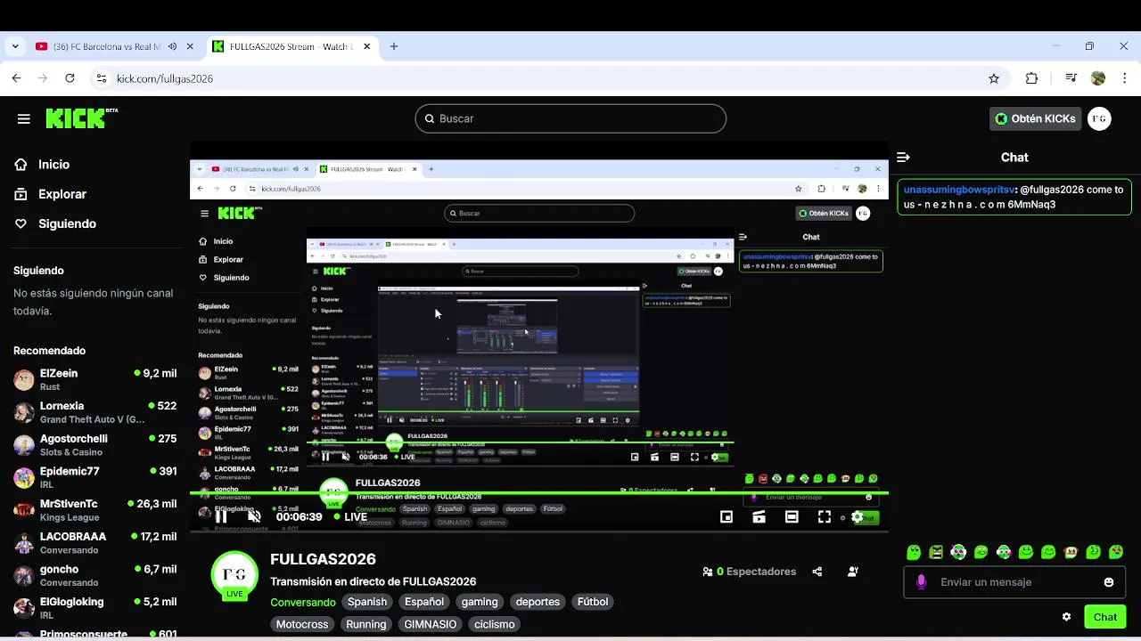Click the unassumingbowspritsv username in the chat panel
This screenshot has width=1141, height=641.
tap(958, 190)
